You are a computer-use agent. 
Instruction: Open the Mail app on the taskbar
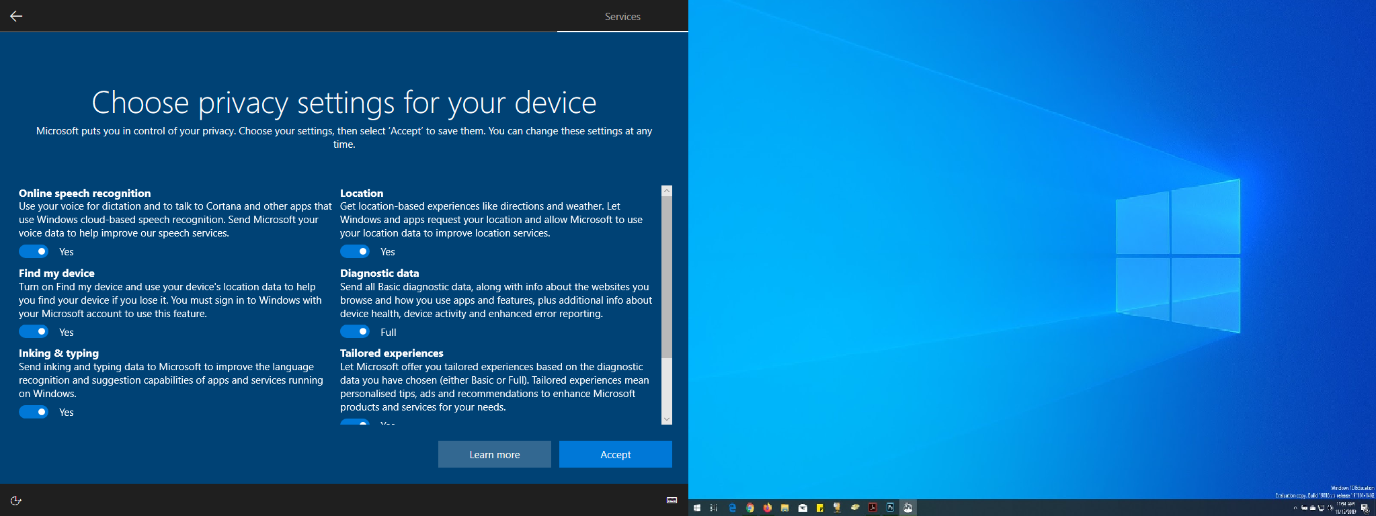803,508
